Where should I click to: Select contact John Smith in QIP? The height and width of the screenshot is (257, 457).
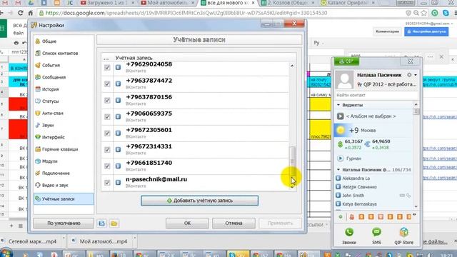(x=353, y=196)
